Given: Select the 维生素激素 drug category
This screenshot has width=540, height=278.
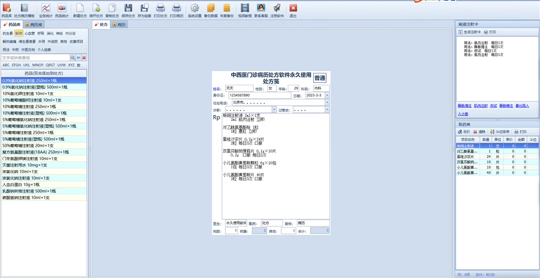Looking at the screenshot, I should click(x=27, y=42).
